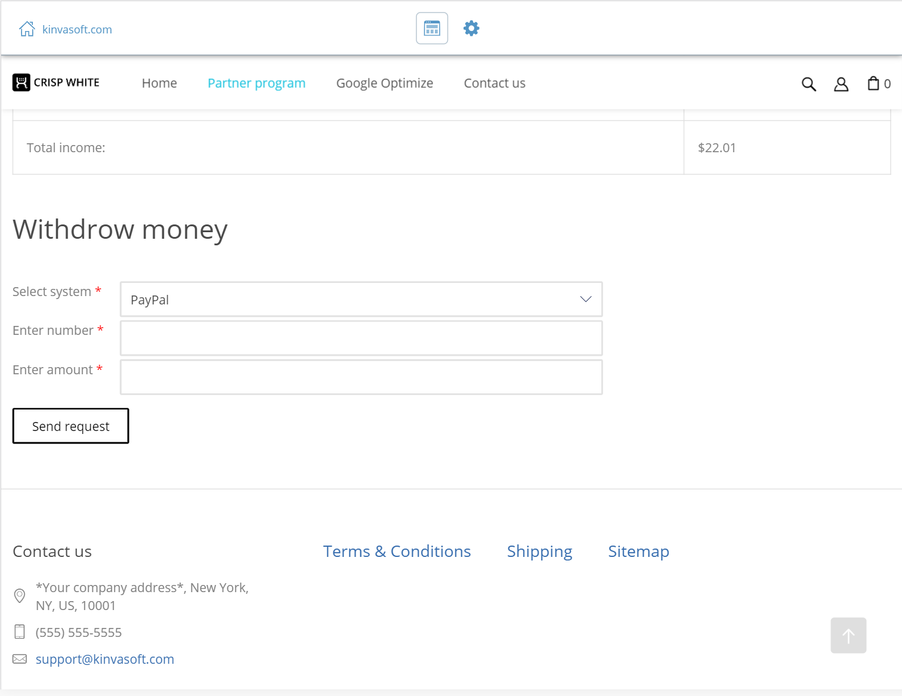Open settings with the gear icon
Screen dimensions: 902x696
[x=471, y=28]
